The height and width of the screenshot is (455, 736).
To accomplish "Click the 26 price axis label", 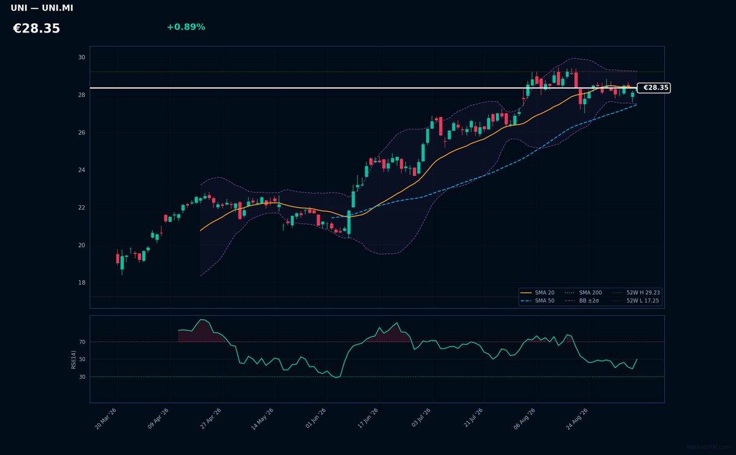I will (x=82, y=132).
